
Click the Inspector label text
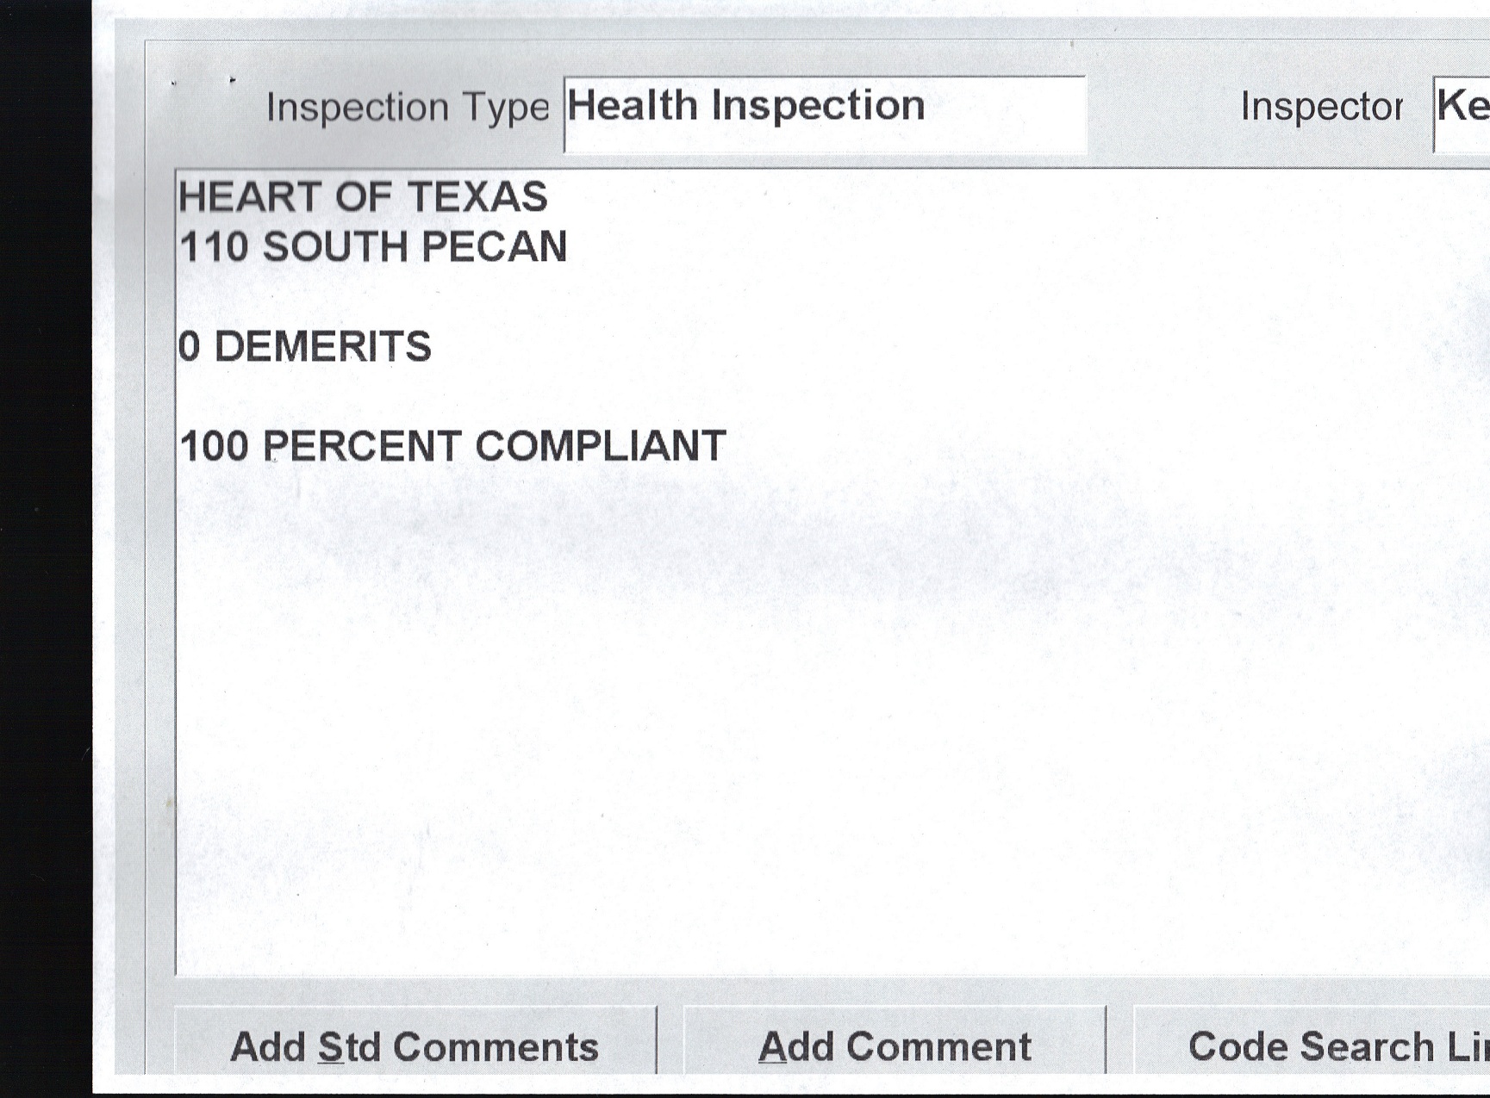coord(1321,107)
